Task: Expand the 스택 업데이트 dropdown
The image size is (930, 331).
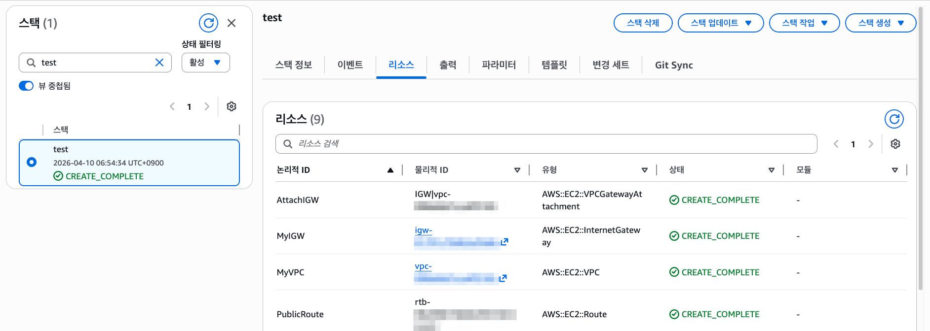Action: coord(720,23)
